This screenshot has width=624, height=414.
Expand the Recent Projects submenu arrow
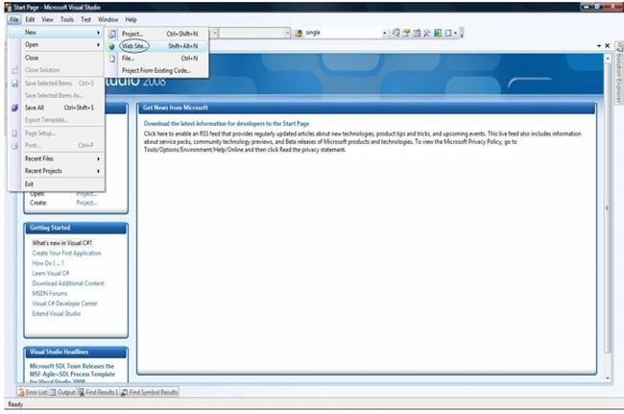tap(98, 171)
